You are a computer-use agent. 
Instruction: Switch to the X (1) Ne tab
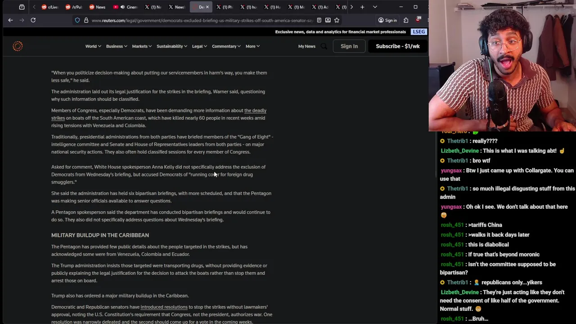click(x=153, y=7)
